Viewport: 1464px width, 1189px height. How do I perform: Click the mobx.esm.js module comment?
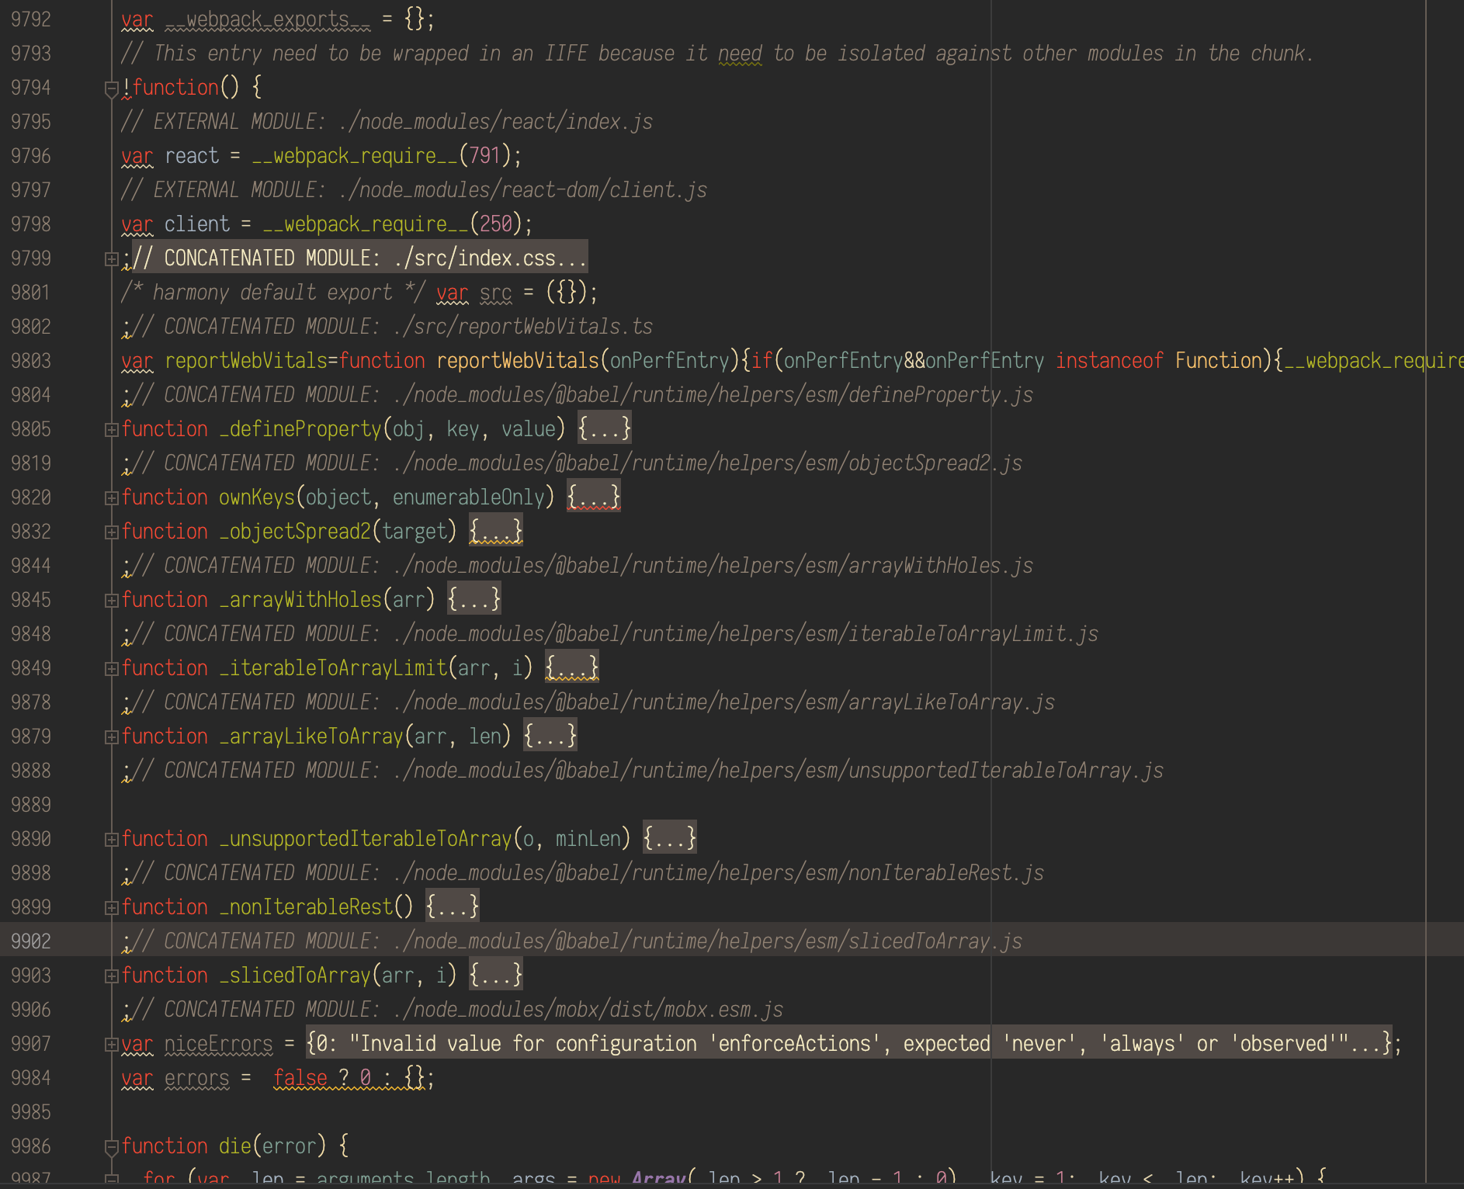(458, 1010)
